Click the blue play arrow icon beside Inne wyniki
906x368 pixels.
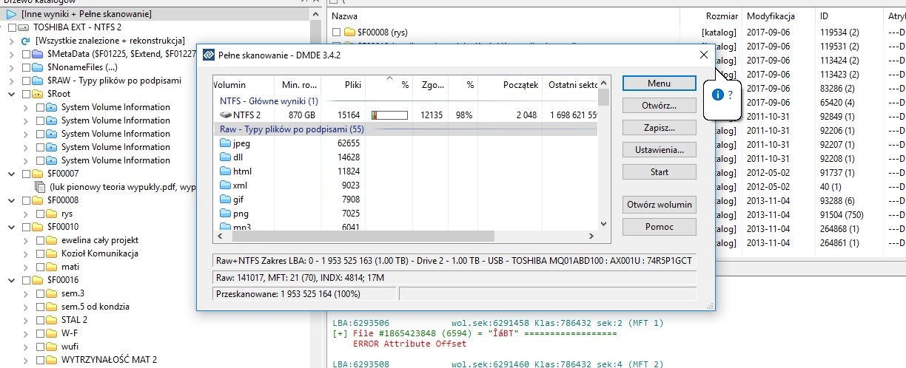click(12, 14)
